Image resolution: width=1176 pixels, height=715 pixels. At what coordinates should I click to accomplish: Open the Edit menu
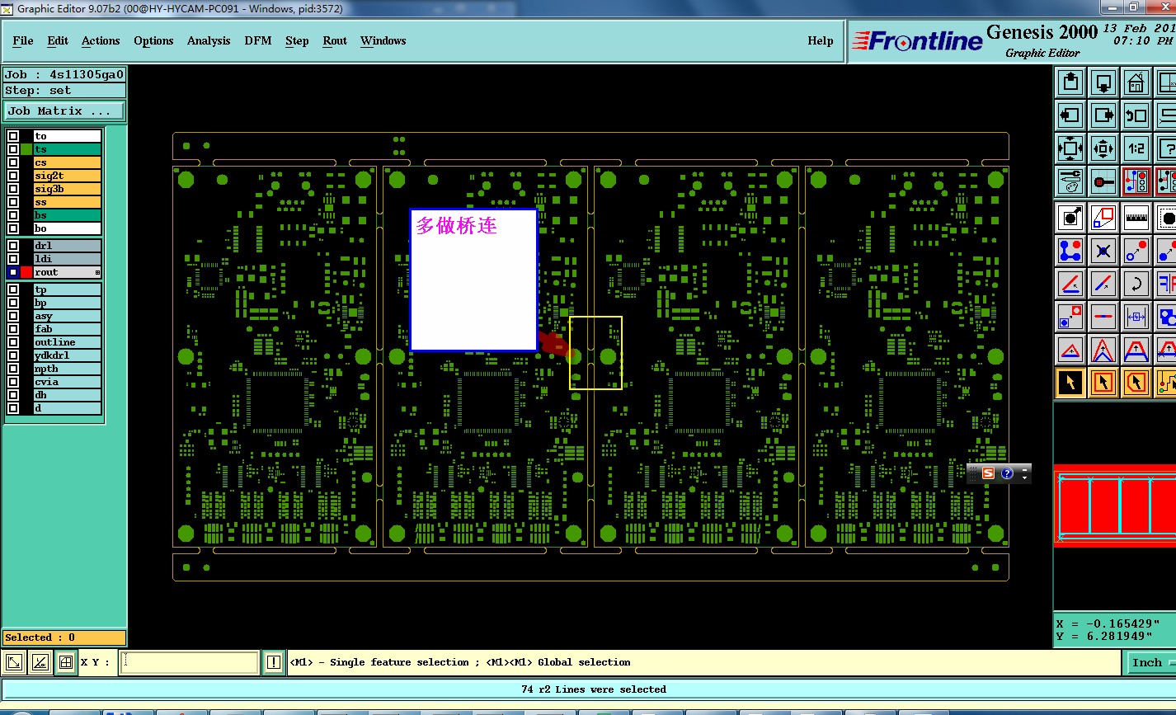point(58,40)
